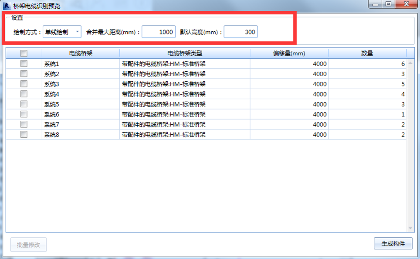This screenshot has width=420, height=259.
Task: Click the 4000 offset cell of 系统7
Action: point(289,125)
